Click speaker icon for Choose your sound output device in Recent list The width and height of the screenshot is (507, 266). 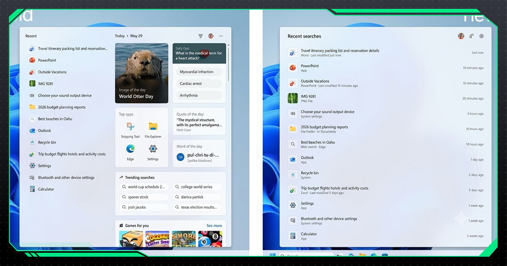(32, 95)
